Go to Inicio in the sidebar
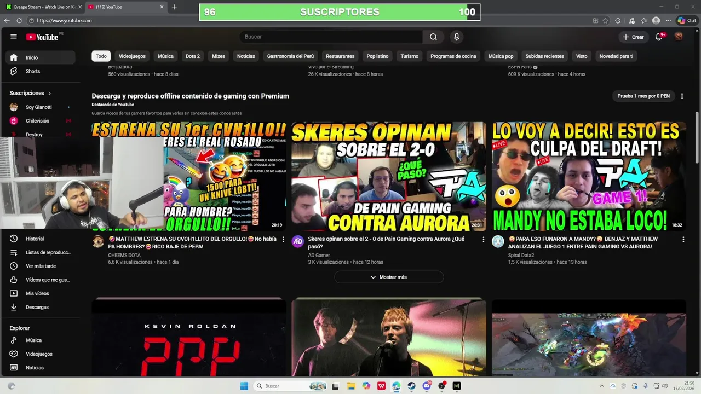701x394 pixels. (x=39, y=57)
